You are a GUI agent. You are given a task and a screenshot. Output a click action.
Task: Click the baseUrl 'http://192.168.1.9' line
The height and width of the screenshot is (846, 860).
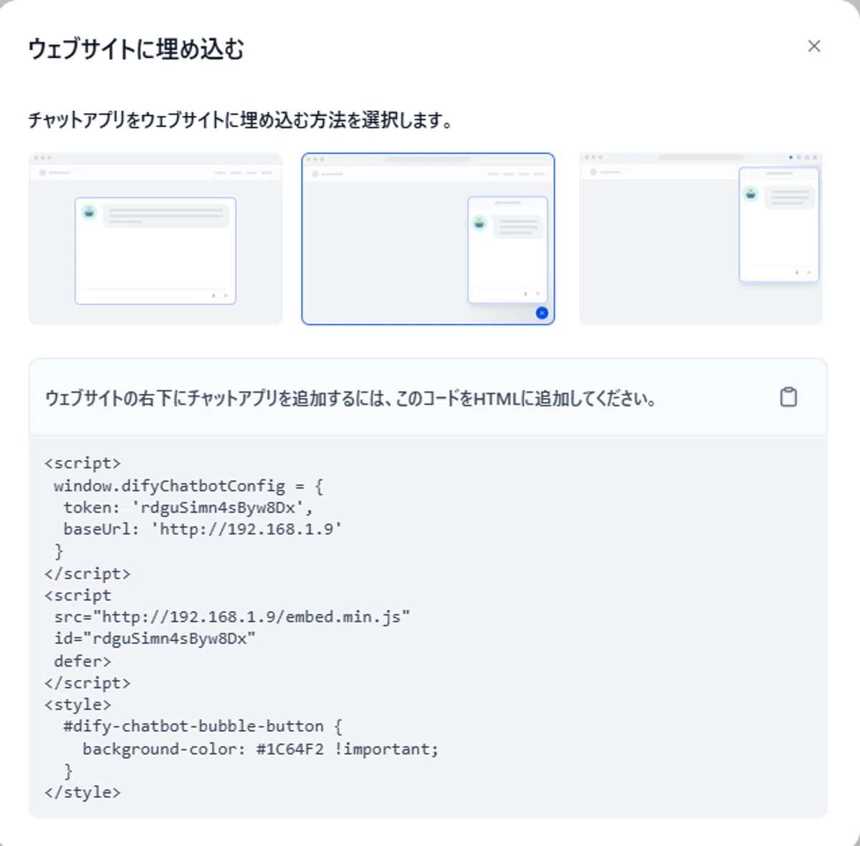tap(203, 529)
